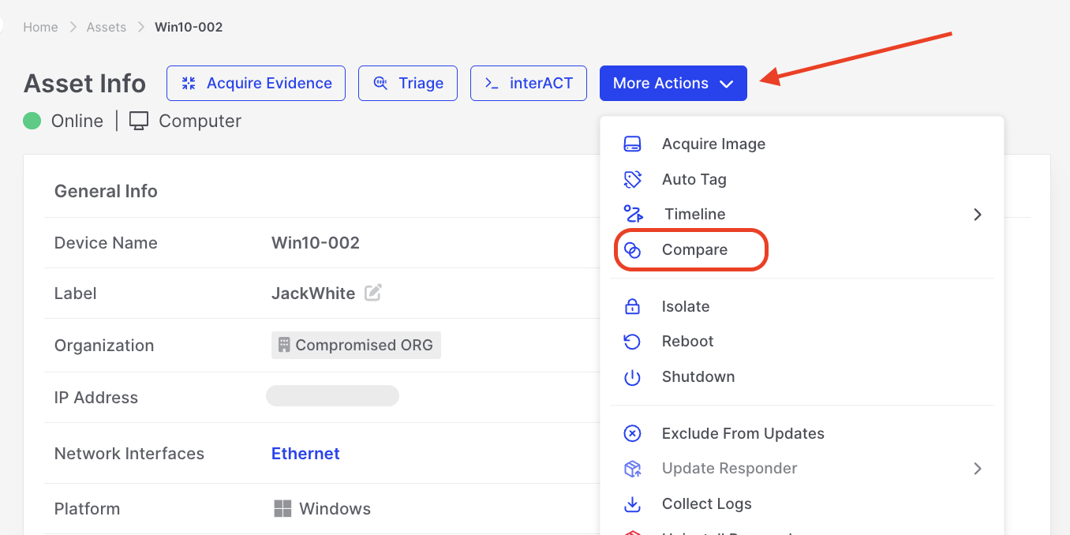Click the Compare overlapping circles icon
This screenshot has width=1070, height=535.
click(632, 250)
